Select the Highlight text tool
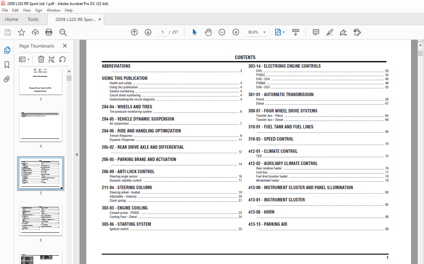 pyautogui.click(x=329, y=32)
